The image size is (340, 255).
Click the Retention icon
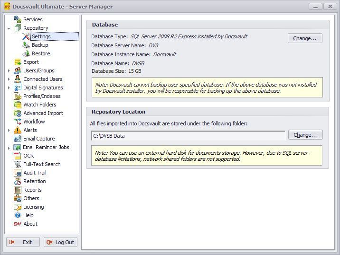click(x=18, y=181)
